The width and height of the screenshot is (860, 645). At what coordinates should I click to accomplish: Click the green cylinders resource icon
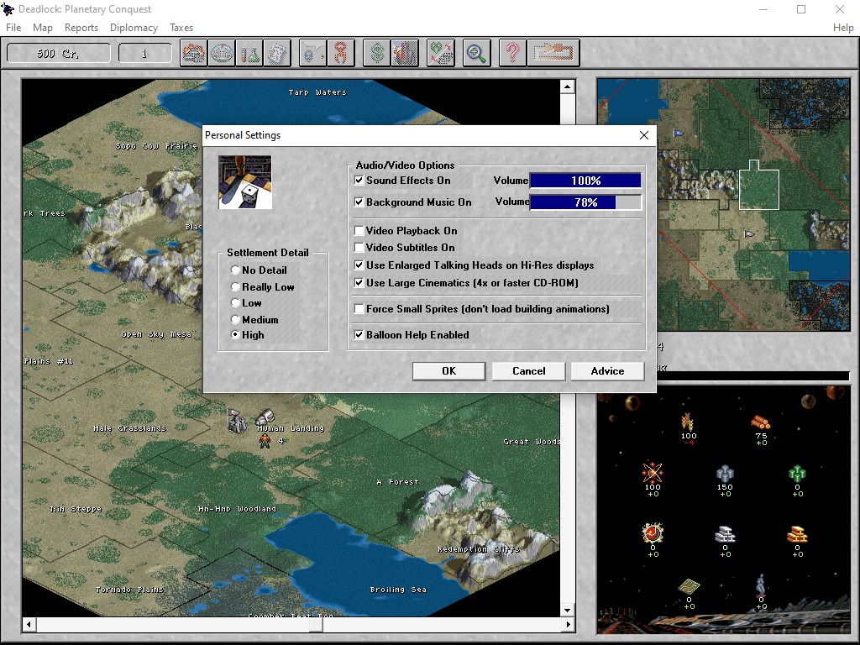(798, 474)
